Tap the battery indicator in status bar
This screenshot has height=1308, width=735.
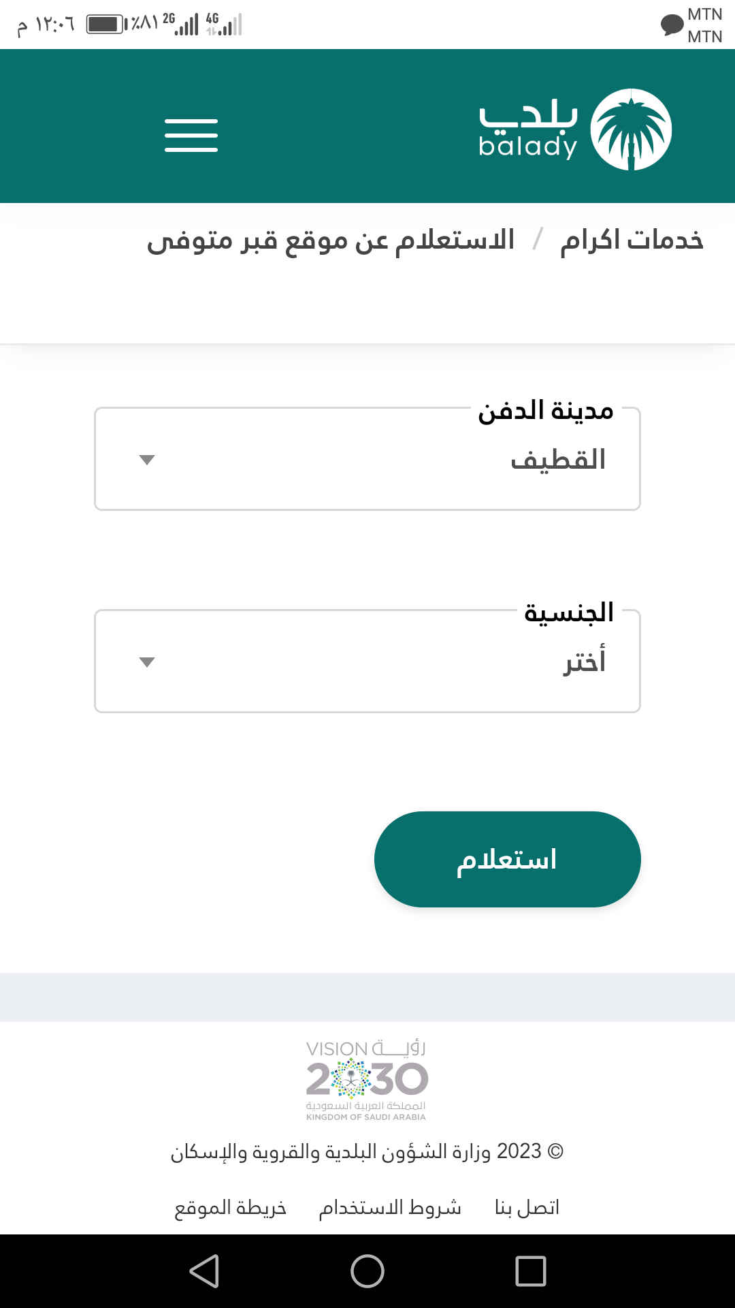(x=105, y=25)
